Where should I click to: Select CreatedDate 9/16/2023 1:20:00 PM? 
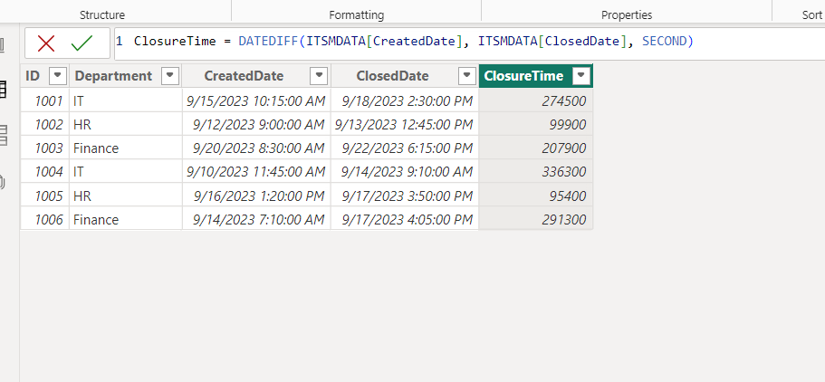coord(256,196)
